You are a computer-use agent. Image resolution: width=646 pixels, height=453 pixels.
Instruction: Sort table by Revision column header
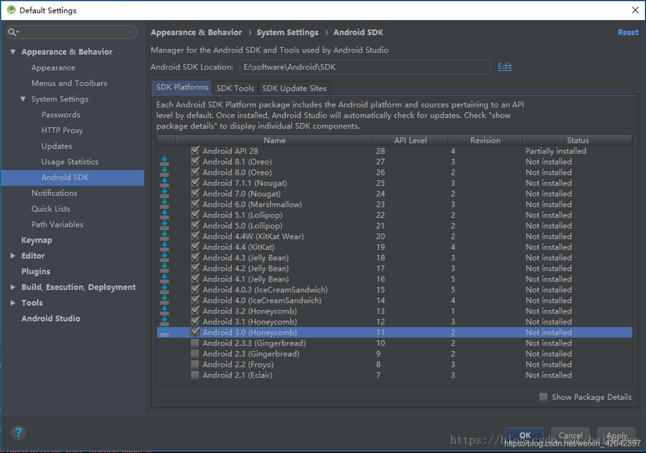[x=485, y=140]
